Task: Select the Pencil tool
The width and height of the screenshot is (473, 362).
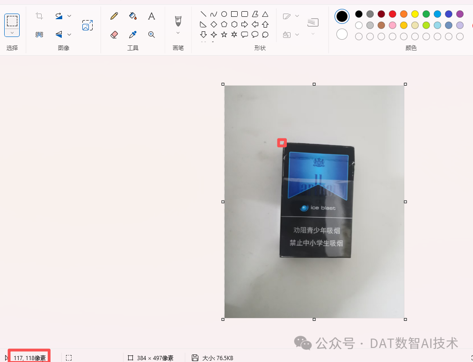Action: coord(114,16)
